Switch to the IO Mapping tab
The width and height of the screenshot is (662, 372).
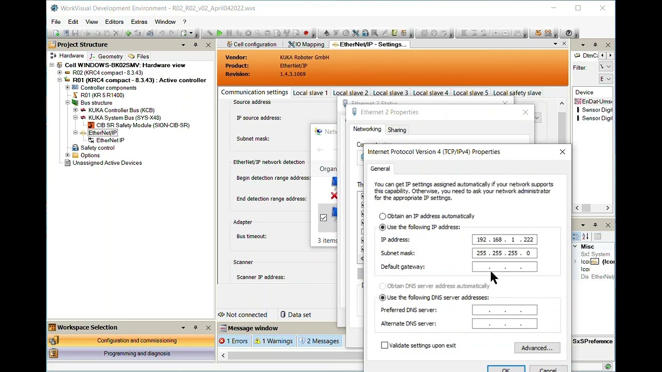[306, 44]
